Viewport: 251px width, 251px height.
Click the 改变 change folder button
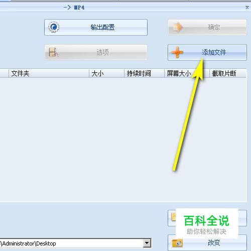[x=207, y=242]
